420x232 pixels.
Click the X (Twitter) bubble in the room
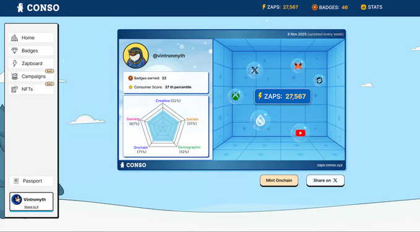point(254,70)
